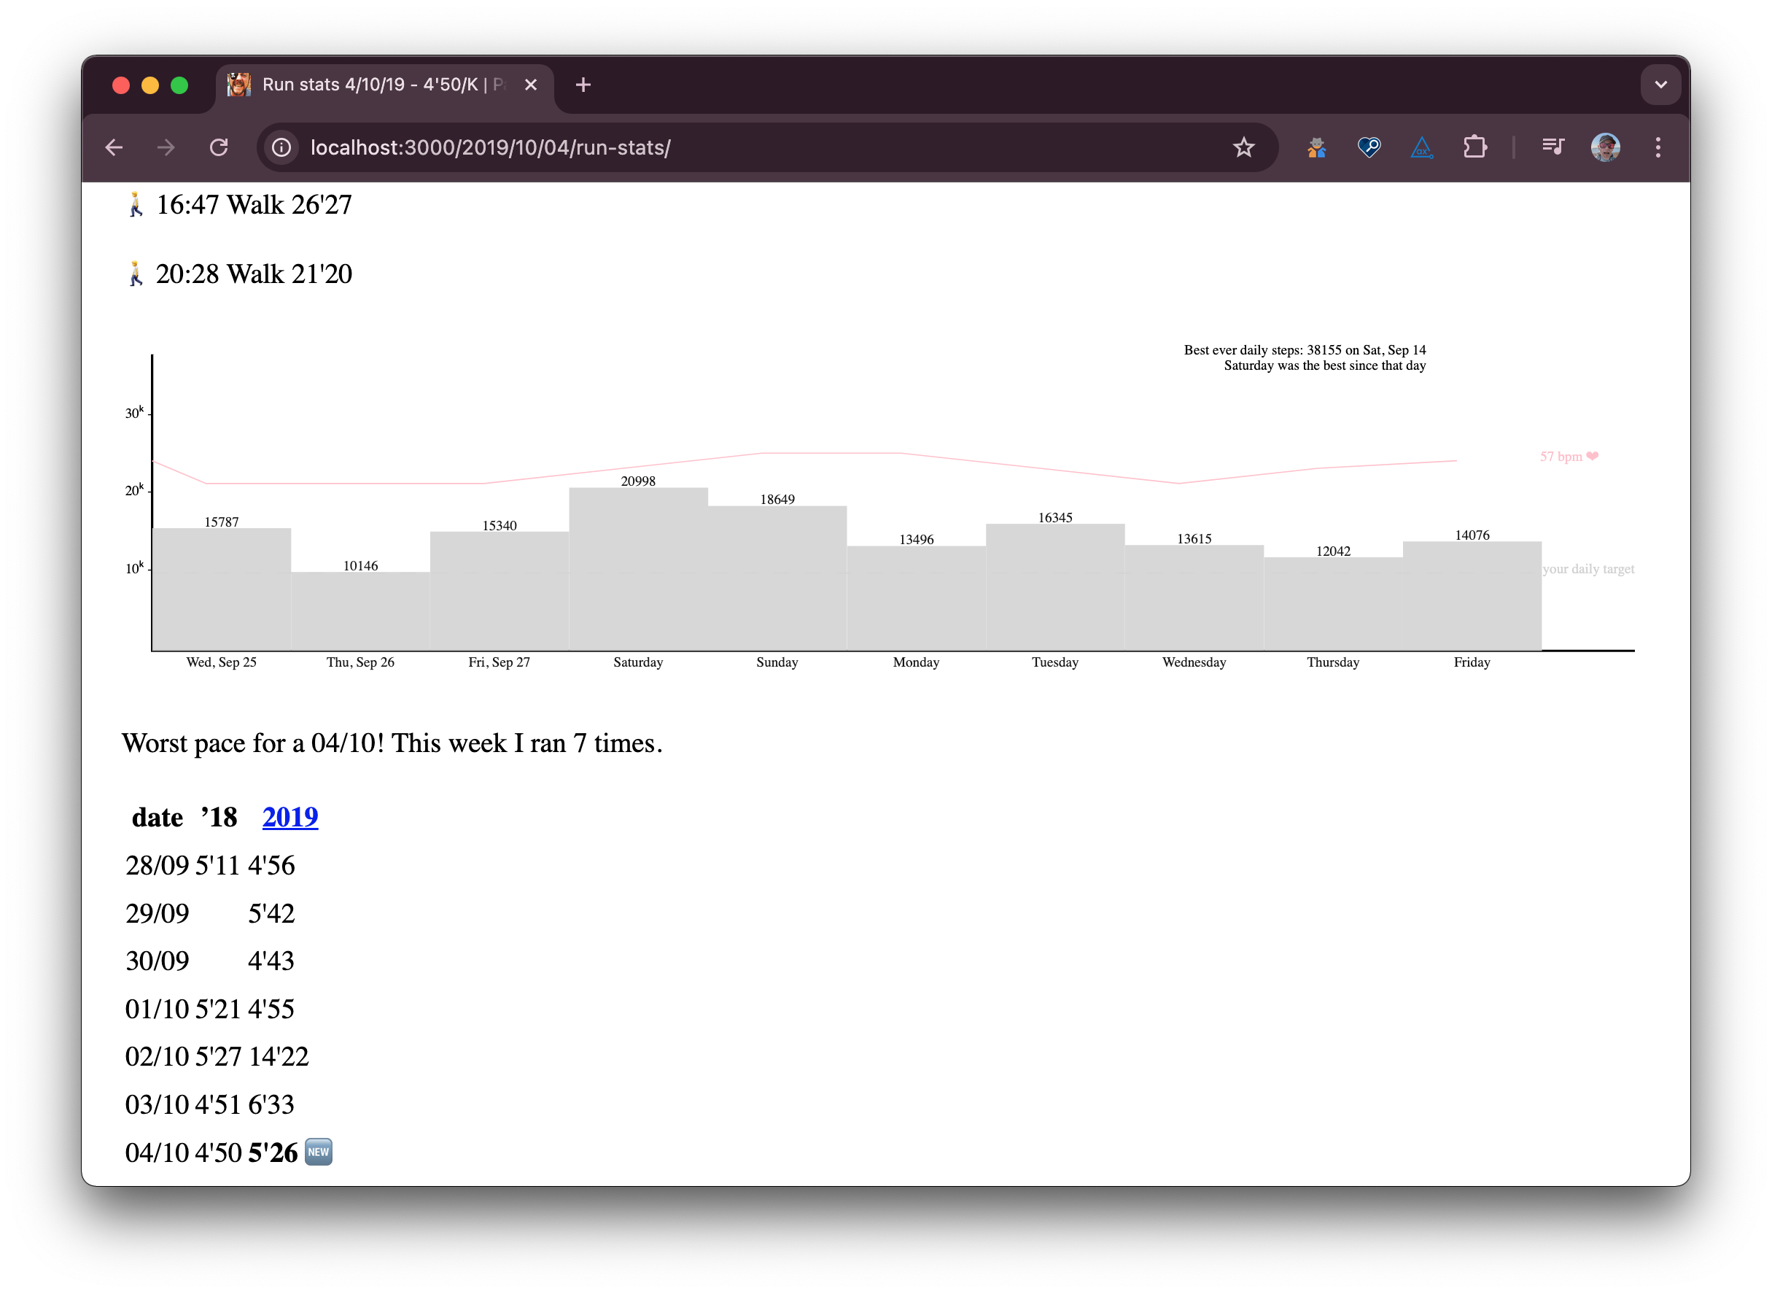Click the Thu, Sep 26 10146 bar

[x=360, y=611]
